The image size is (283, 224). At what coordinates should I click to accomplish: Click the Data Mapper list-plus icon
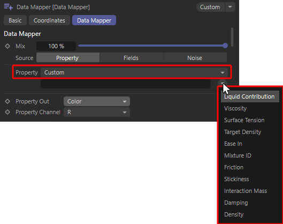click(9, 7)
